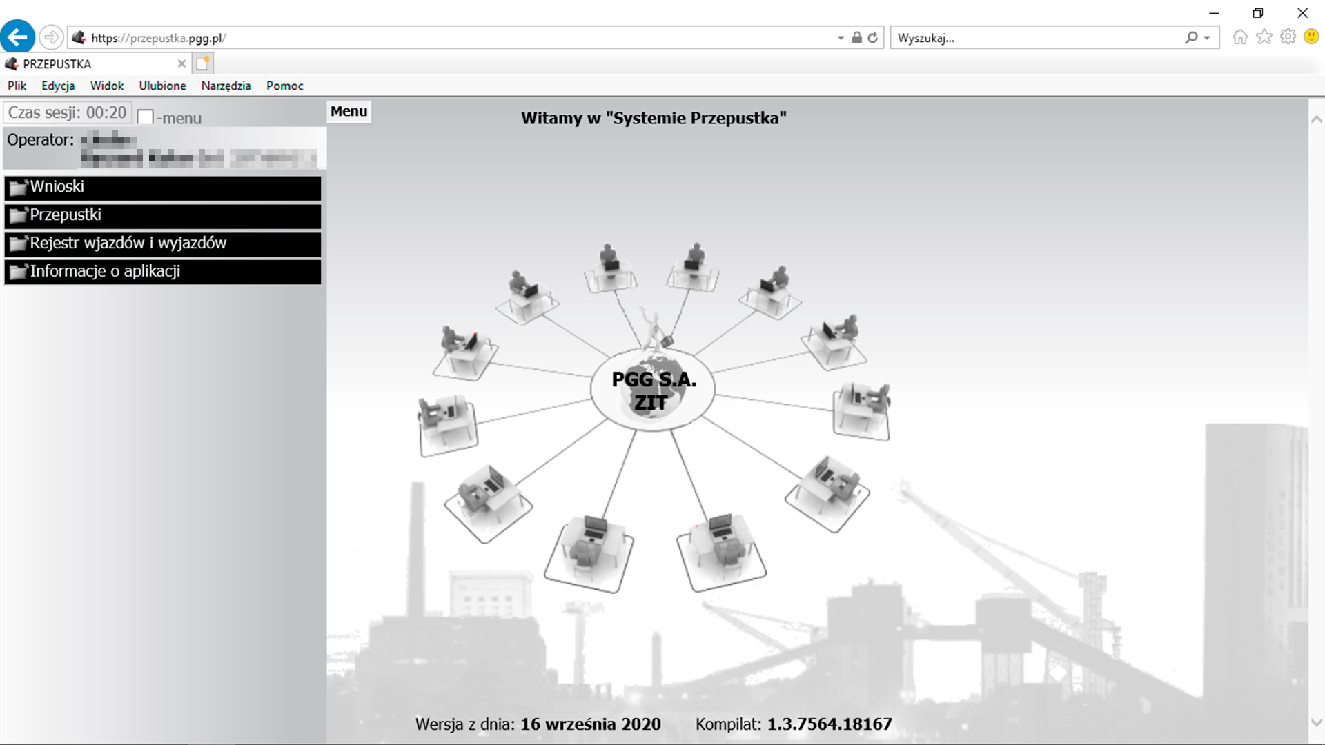The height and width of the screenshot is (745, 1325).
Task: Close the PRZEPUSTKA tab
Action: [x=181, y=64]
